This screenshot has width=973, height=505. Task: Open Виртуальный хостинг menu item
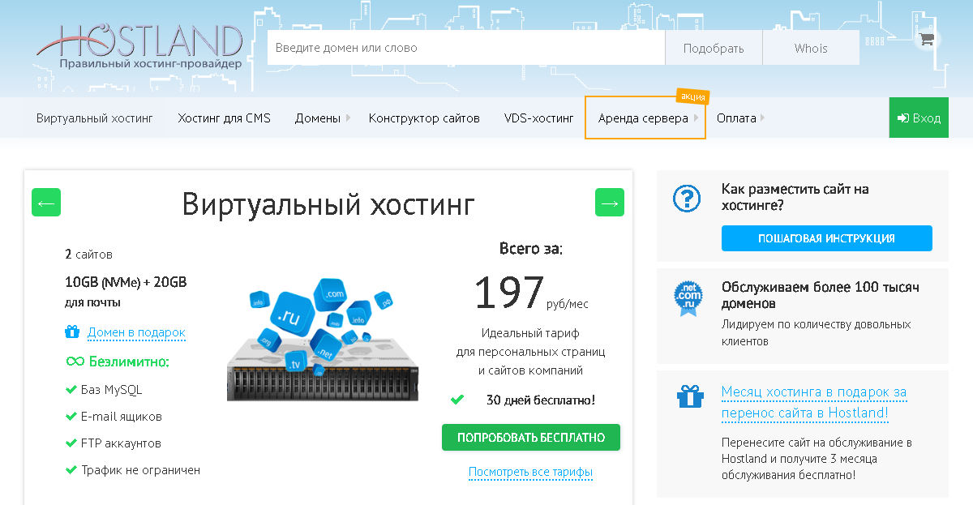click(94, 118)
